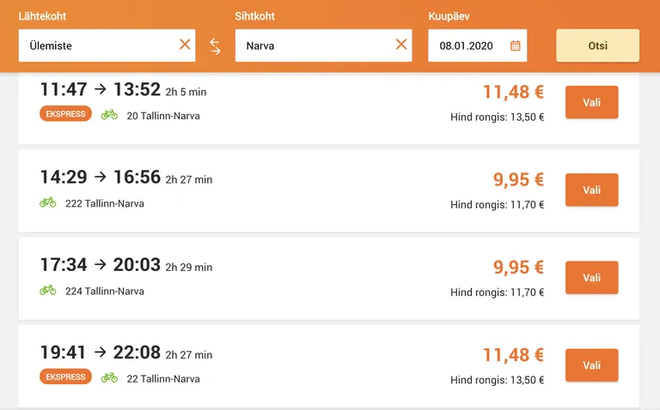Click EKSPRESS badge on 11:47 train
The width and height of the screenshot is (660, 410).
click(x=65, y=114)
